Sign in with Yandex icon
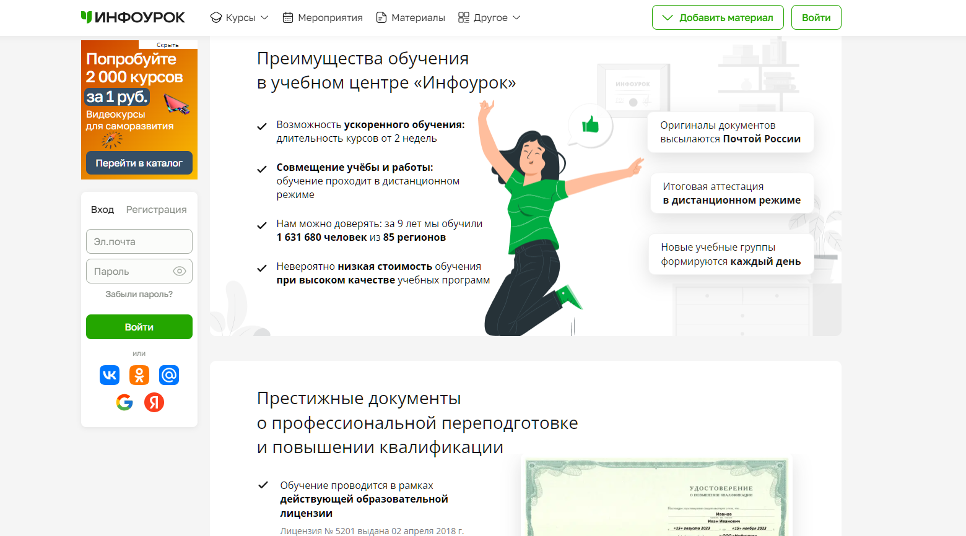 tap(154, 402)
